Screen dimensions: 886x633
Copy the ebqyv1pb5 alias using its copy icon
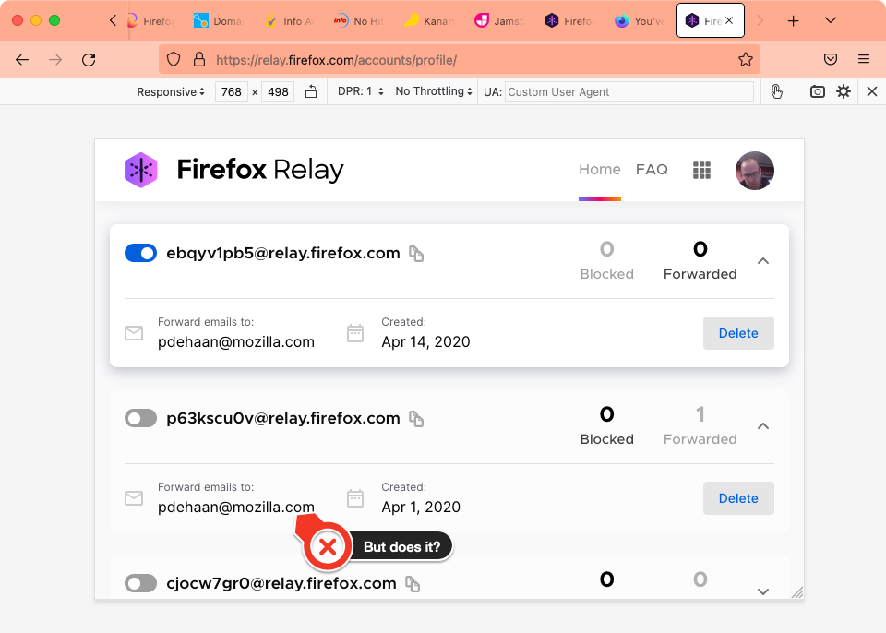pyautogui.click(x=415, y=253)
